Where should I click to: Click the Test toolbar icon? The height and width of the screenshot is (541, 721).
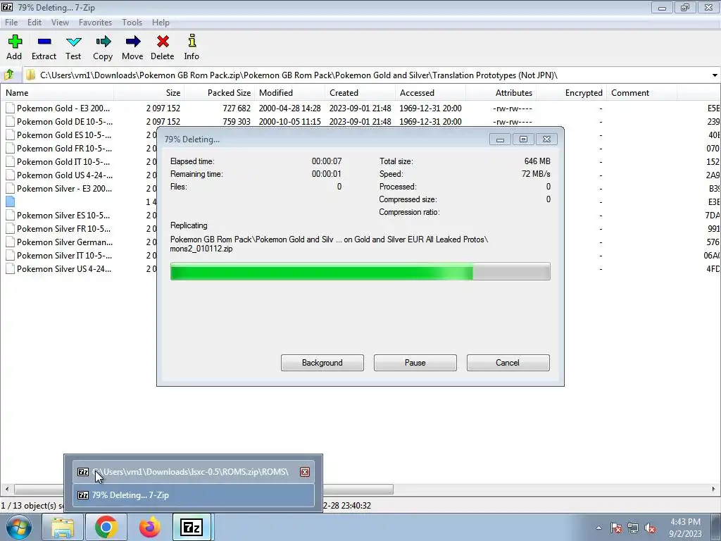73,47
